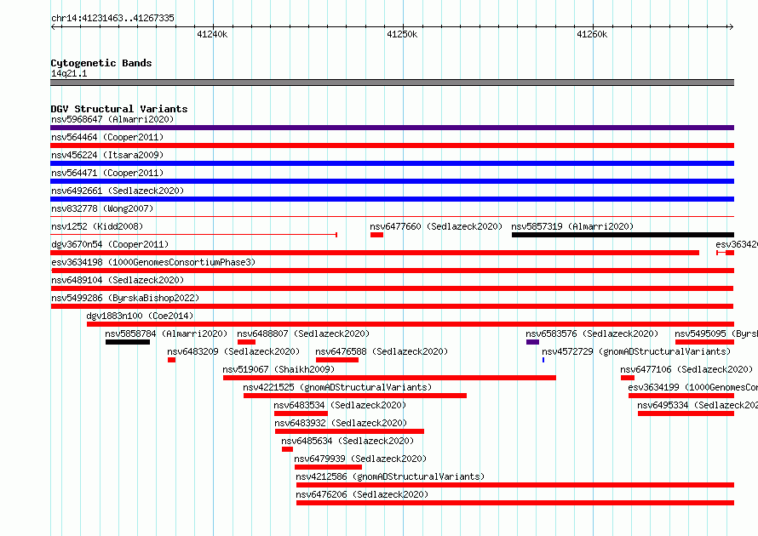Open the nsv4212586 (gnomADStructuralVariants) label
Viewport: 758px width, 536px height.
click(390, 476)
